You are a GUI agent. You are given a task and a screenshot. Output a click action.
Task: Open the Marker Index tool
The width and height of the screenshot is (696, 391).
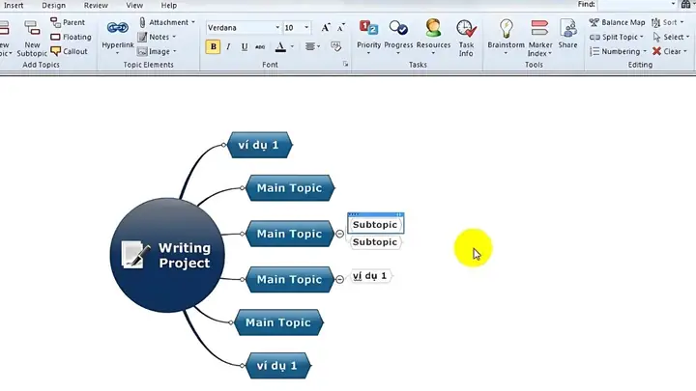pyautogui.click(x=539, y=38)
